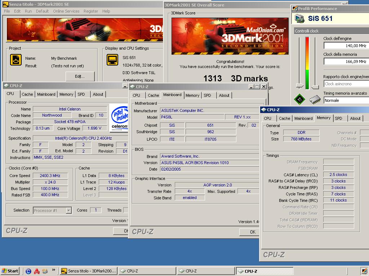Click the Edit... button in the Project group
The width and height of the screenshot is (369, 276).
(80, 76)
